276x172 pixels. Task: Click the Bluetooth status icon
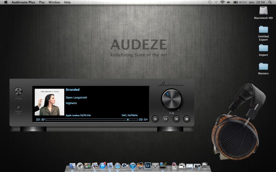tap(216, 2)
